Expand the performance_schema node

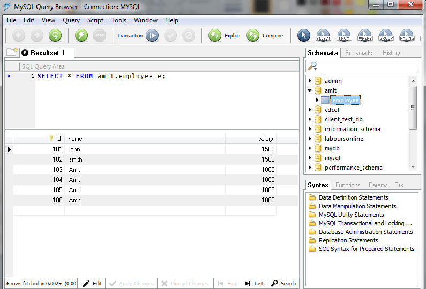click(x=310, y=168)
